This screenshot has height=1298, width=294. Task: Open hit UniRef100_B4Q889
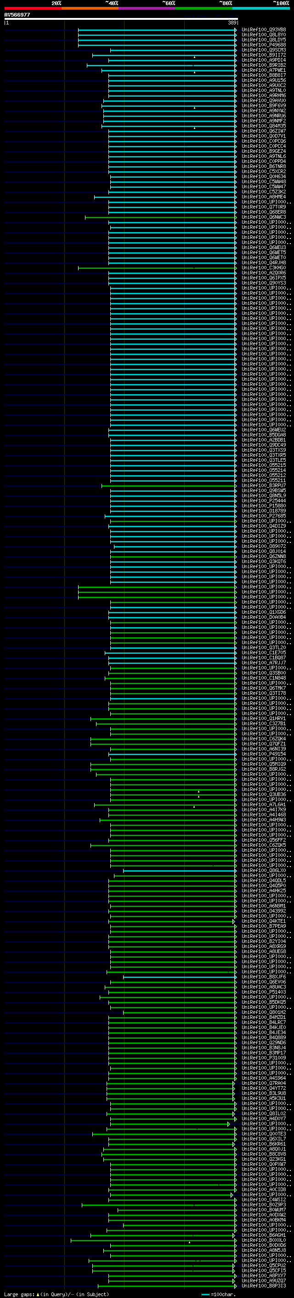(263, 1037)
